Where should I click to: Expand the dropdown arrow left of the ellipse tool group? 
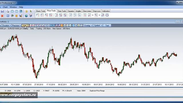99,15
